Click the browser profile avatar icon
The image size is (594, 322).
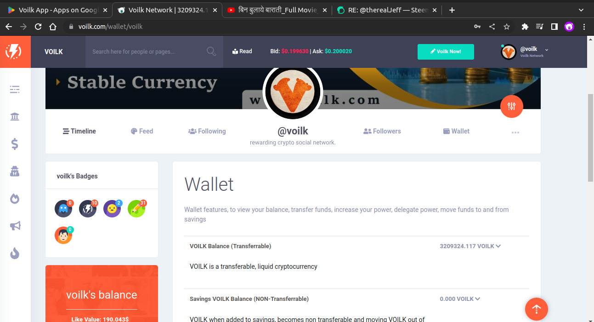click(x=569, y=27)
